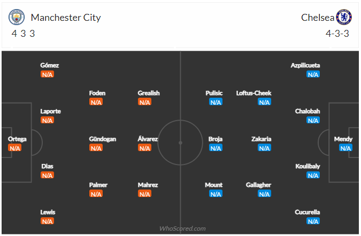
Task: Click player name Foden
Action: (x=97, y=93)
